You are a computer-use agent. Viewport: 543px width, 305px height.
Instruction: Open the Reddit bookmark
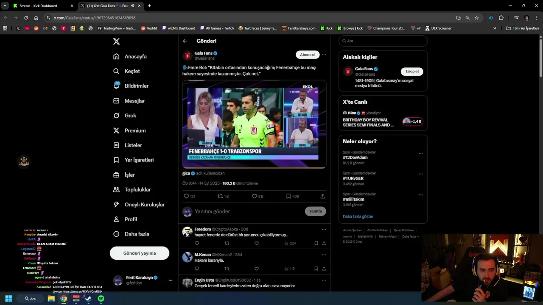point(149,28)
